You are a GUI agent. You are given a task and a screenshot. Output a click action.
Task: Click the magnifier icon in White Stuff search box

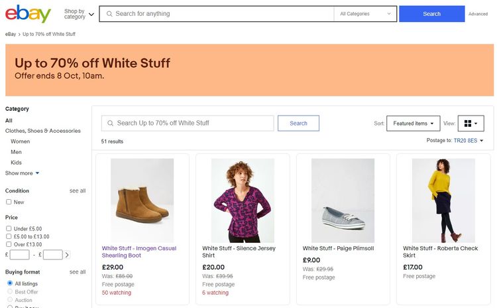[x=110, y=123]
